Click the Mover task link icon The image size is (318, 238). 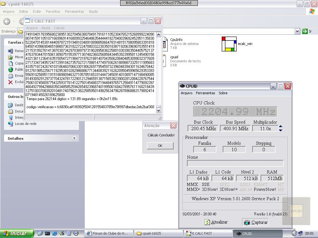click(11, 57)
